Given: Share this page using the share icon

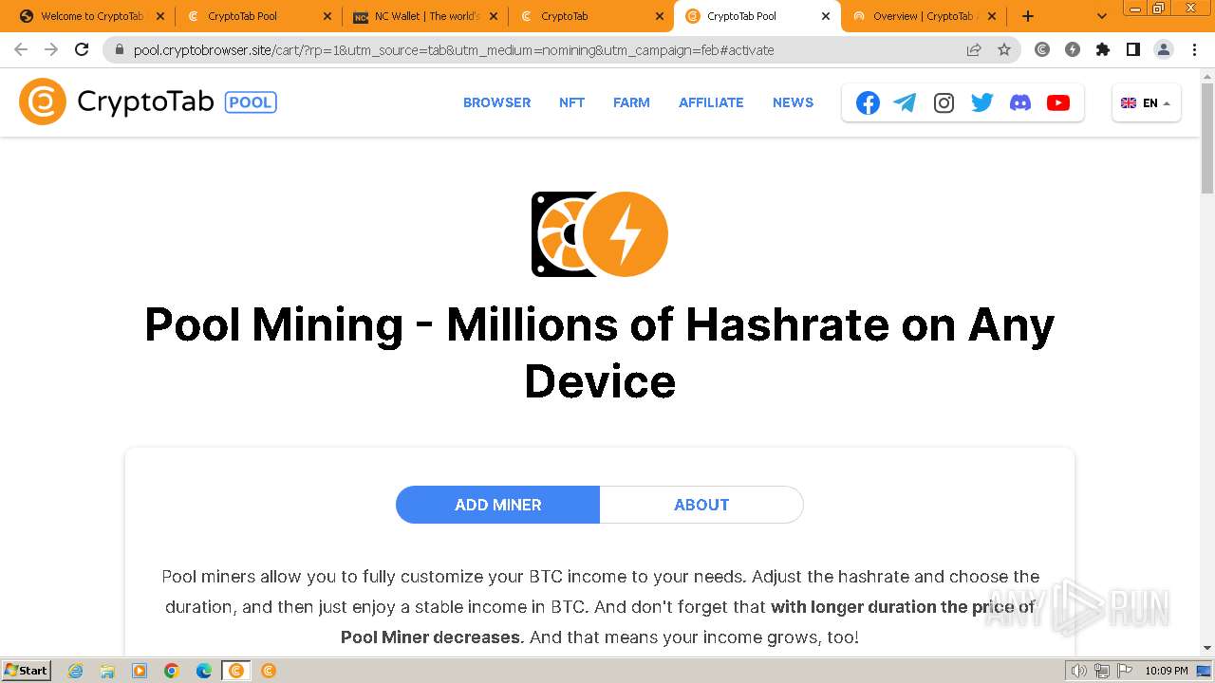Looking at the screenshot, I should (x=974, y=49).
